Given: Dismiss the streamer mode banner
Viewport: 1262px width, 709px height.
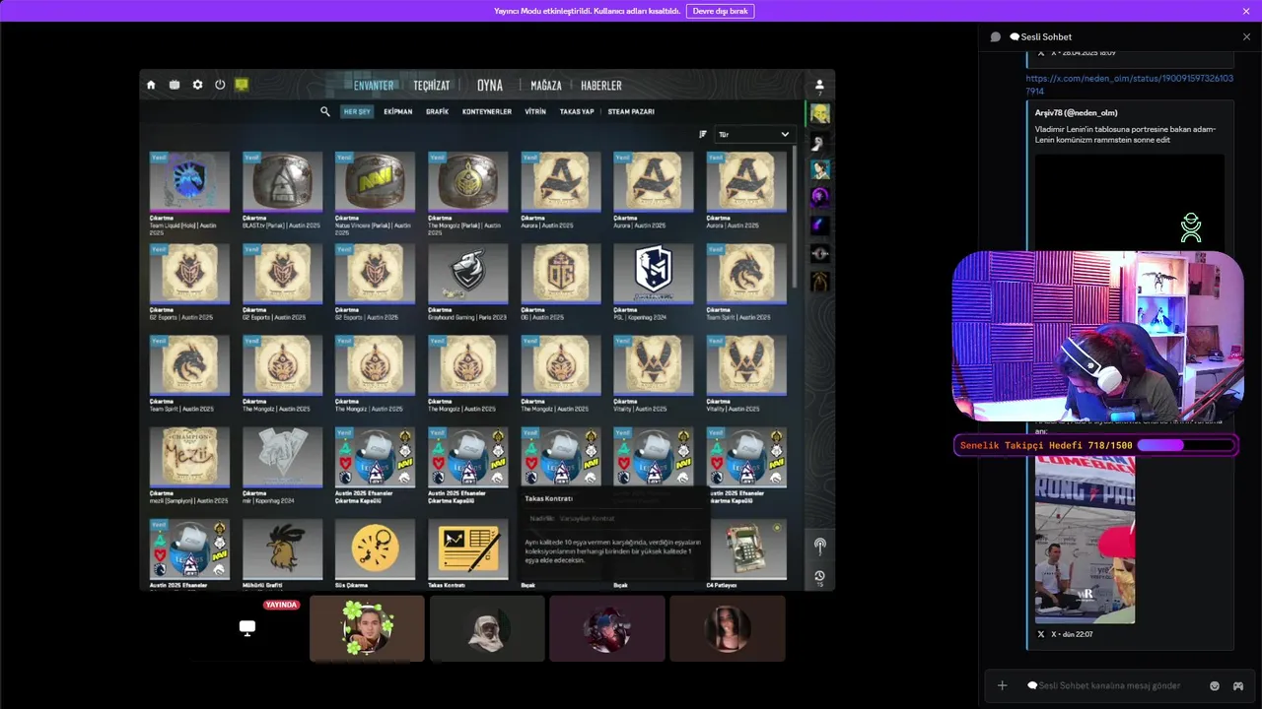Looking at the screenshot, I should pos(1246,11).
